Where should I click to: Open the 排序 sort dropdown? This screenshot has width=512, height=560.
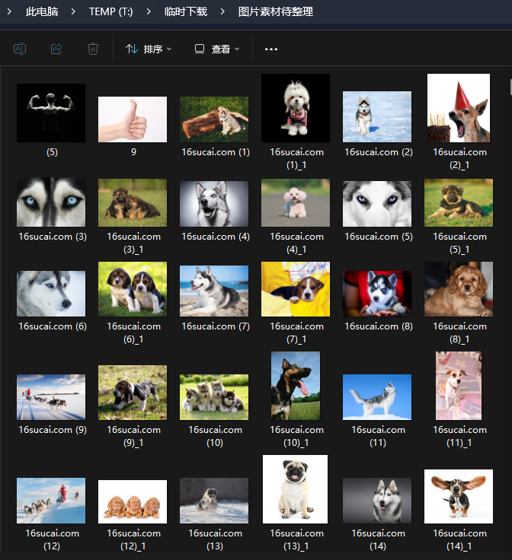click(149, 49)
